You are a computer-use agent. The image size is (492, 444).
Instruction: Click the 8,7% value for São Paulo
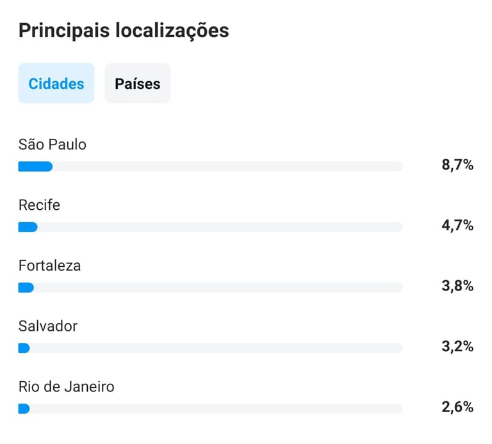(x=457, y=165)
